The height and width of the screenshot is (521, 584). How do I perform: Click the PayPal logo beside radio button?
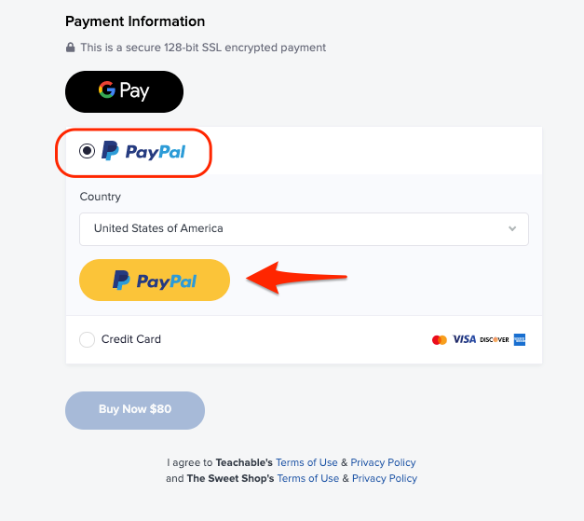coord(143,151)
